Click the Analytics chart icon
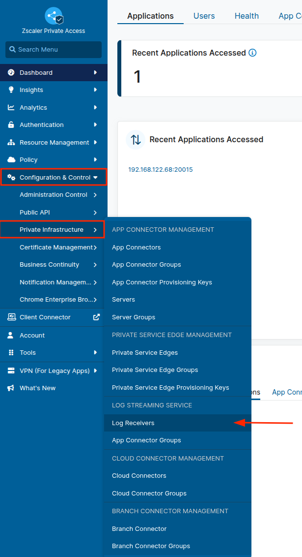Screen dimensions: 302x557 (x=11, y=108)
